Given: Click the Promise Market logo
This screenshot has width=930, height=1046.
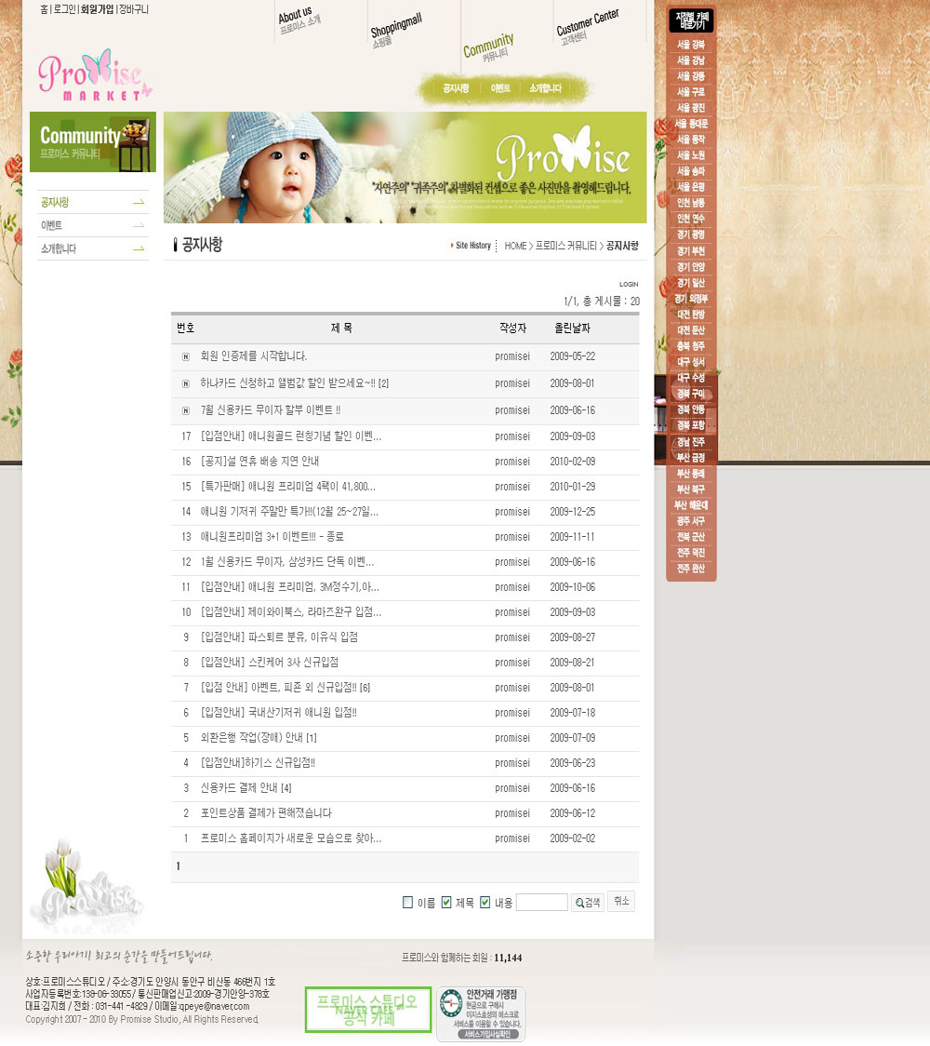Looking at the screenshot, I should (93, 74).
